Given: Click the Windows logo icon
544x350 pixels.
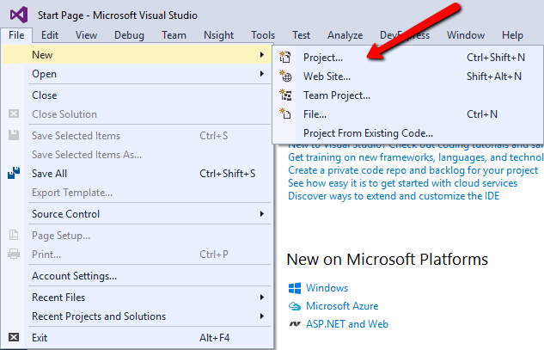Looking at the screenshot, I should click(x=295, y=288).
